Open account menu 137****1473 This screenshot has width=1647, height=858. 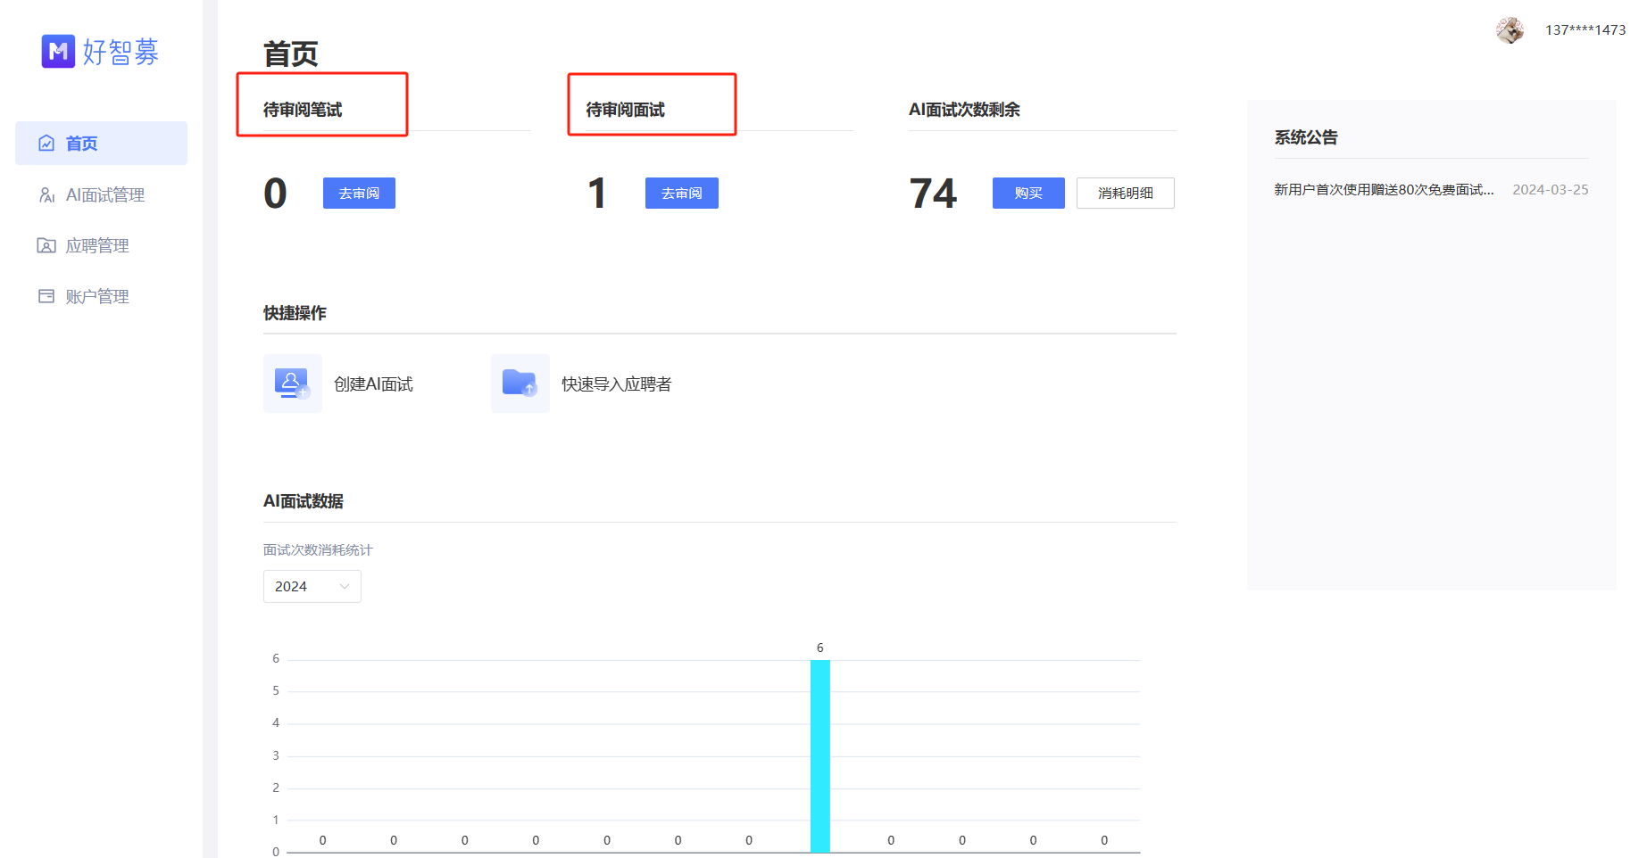(1585, 30)
